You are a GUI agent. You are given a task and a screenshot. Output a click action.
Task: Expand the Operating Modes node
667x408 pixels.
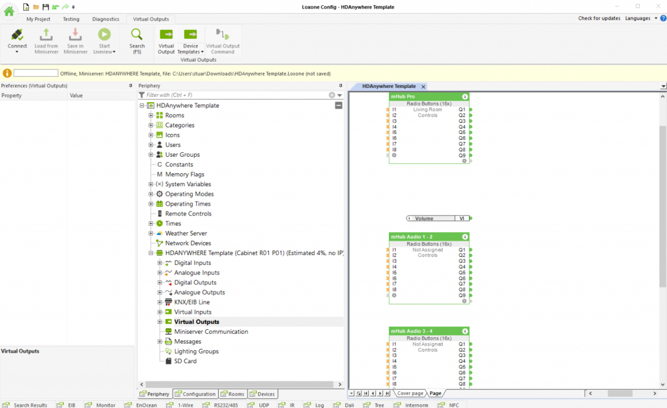click(150, 194)
